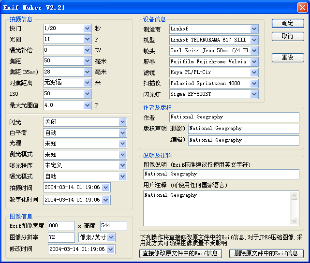
Task: Expand the 对焦距离 dropdown showing 无穷远
Action: click(87, 83)
